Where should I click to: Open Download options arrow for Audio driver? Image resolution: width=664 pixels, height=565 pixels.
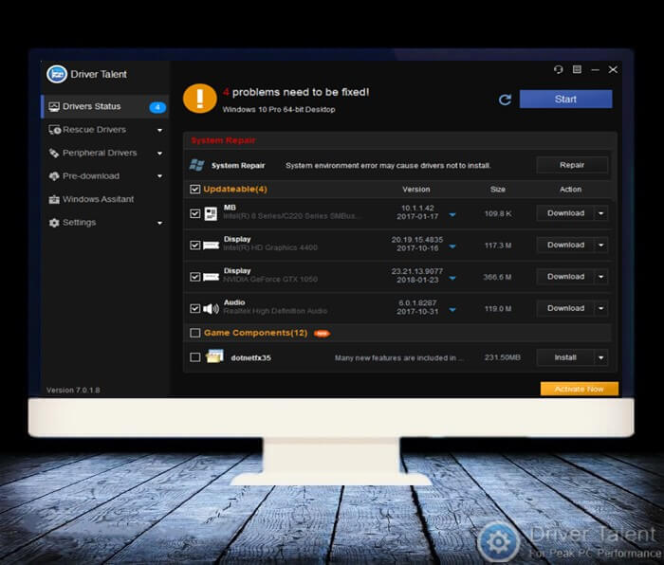pyautogui.click(x=600, y=308)
